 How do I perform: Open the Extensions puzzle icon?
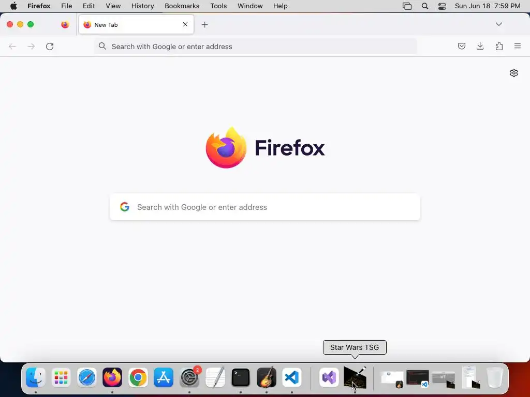point(499,46)
